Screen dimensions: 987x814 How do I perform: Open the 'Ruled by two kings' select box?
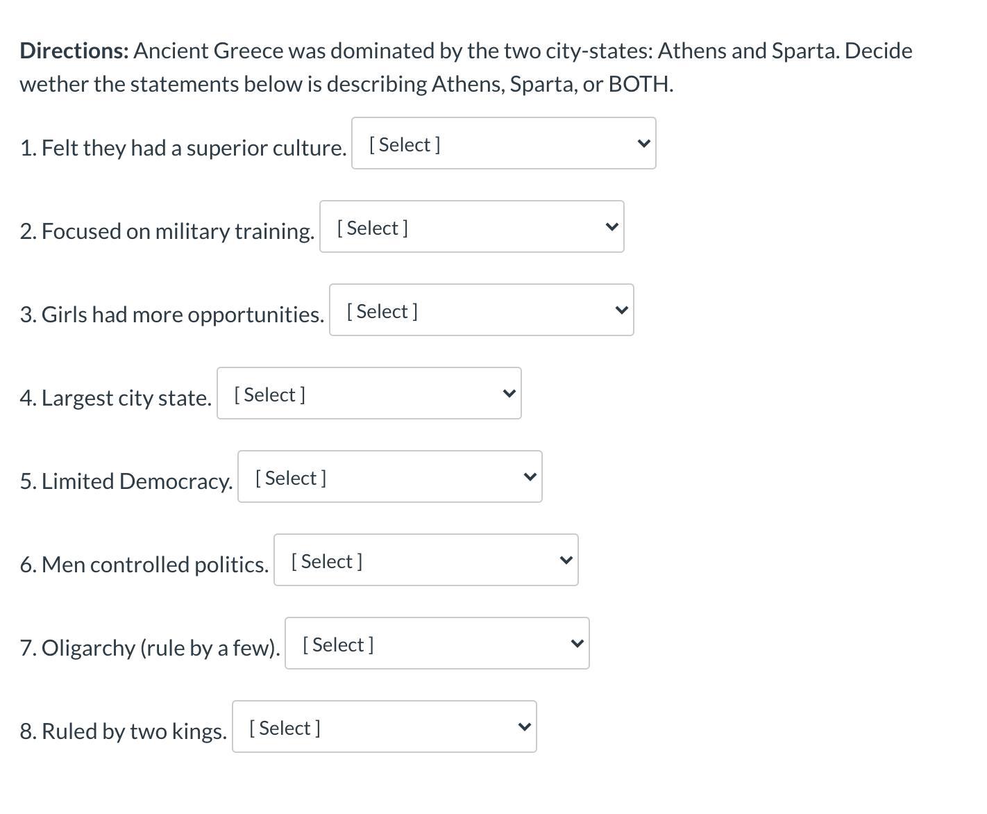click(x=384, y=727)
